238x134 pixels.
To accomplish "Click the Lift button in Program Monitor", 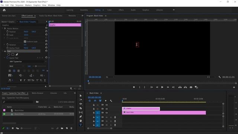I will [x=180, y=87].
